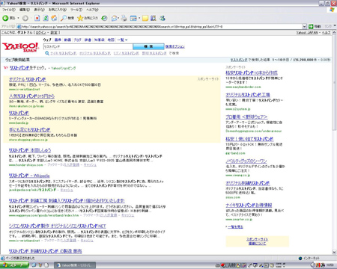Click the 設定 link in header
Image resolution: width=337 pixels, height=269 pixels.
point(54,32)
